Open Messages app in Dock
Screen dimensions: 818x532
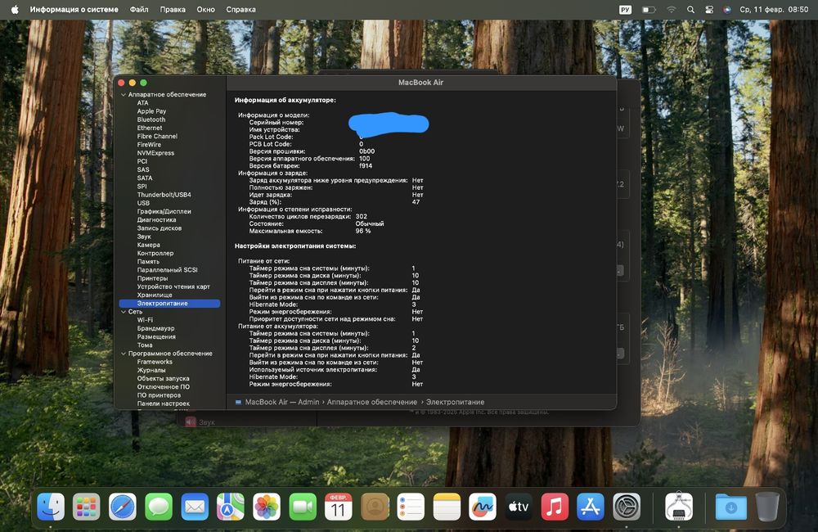[159, 507]
